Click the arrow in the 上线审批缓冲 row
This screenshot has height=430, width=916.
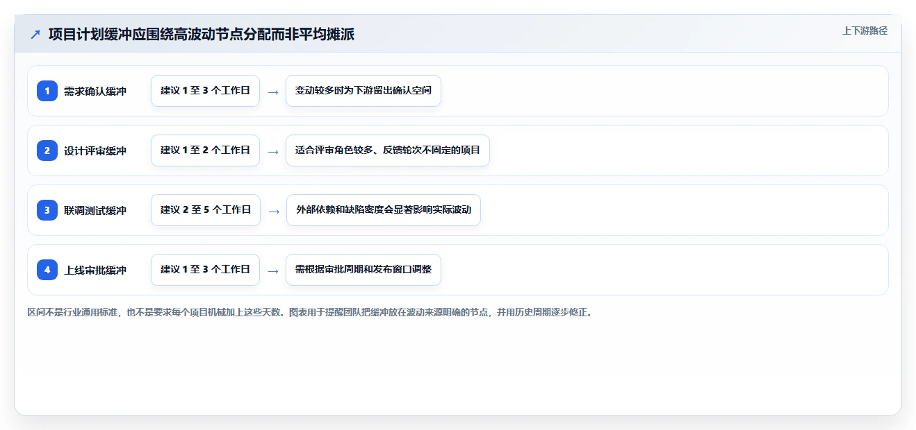(273, 270)
